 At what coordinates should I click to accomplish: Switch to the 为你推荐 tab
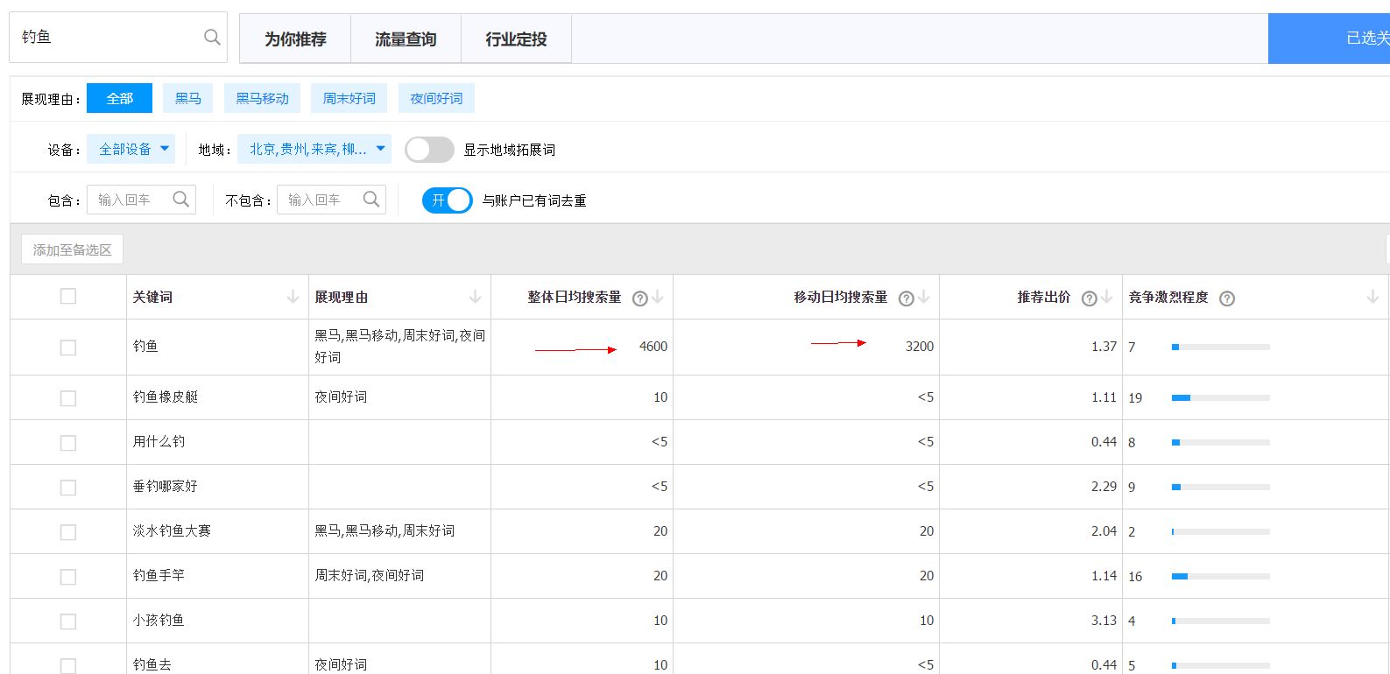tap(295, 39)
